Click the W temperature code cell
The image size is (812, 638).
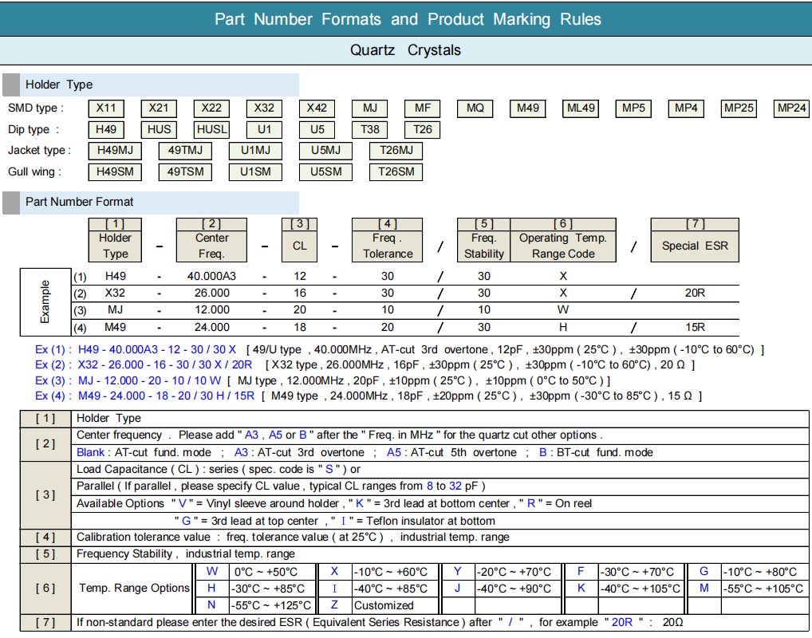click(211, 572)
